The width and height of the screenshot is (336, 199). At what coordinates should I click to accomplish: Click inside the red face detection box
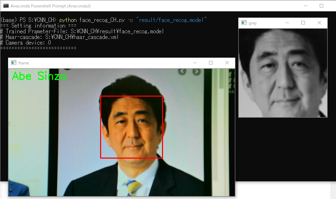[132, 127]
